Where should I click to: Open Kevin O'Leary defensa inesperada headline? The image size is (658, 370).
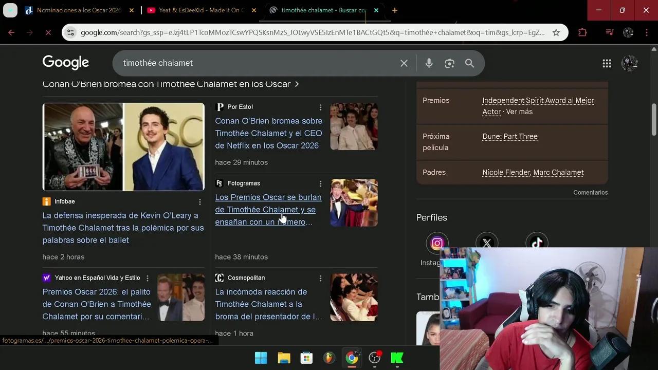(x=123, y=228)
